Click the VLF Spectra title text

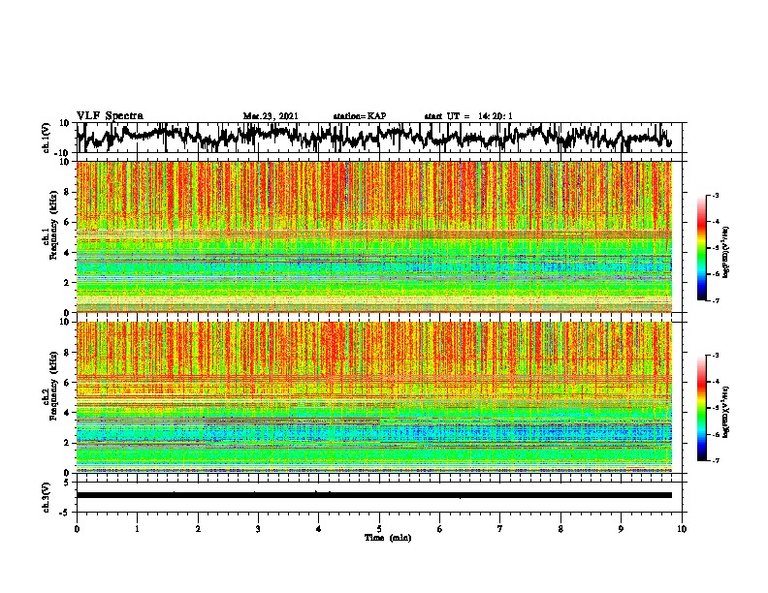pos(110,116)
